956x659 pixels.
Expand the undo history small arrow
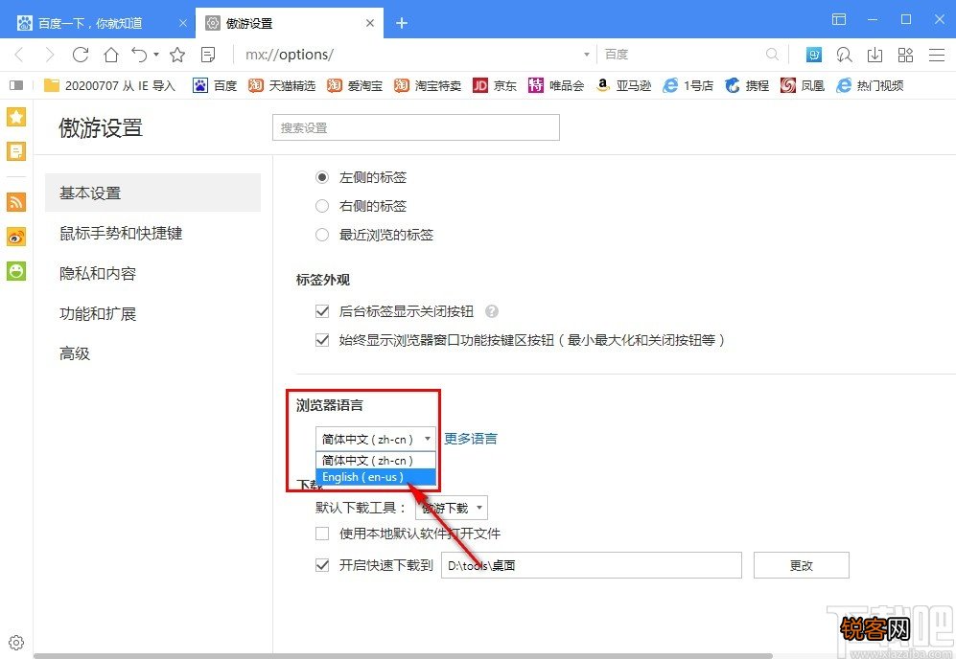click(x=156, y=55)
